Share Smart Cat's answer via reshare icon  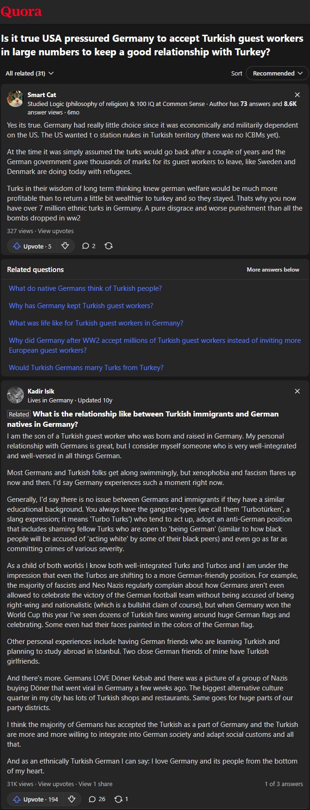tap(109, 246)
